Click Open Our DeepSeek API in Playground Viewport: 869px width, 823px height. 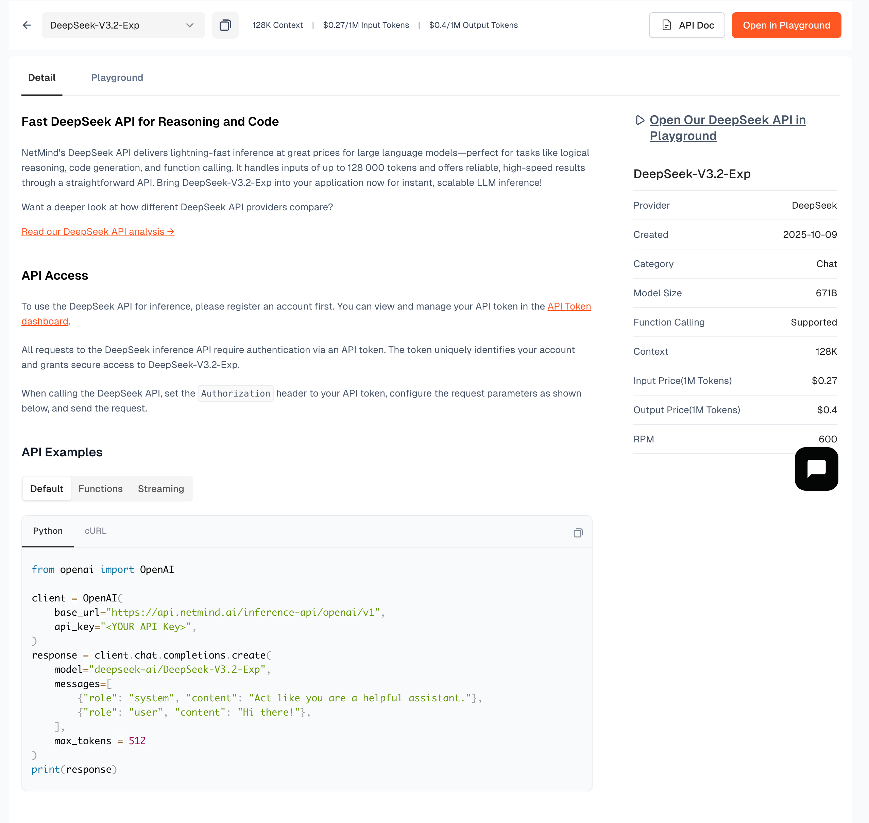point(727,127)
